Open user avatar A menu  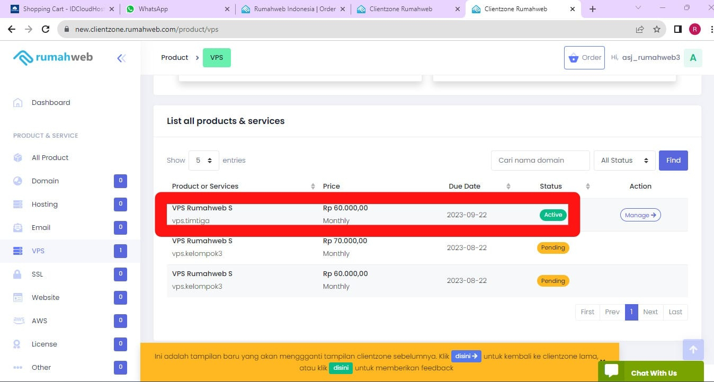(x=693, y=58)
